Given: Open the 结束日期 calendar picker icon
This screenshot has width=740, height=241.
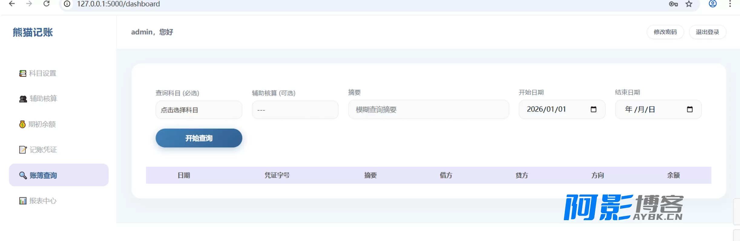Looking at the screenshot, I should pos(689,109).
